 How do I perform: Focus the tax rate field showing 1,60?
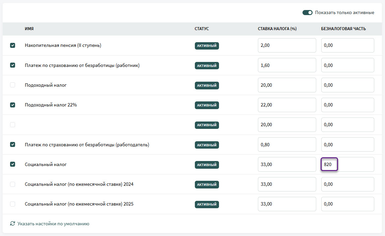pyautogui.click(x=287, y=65)
